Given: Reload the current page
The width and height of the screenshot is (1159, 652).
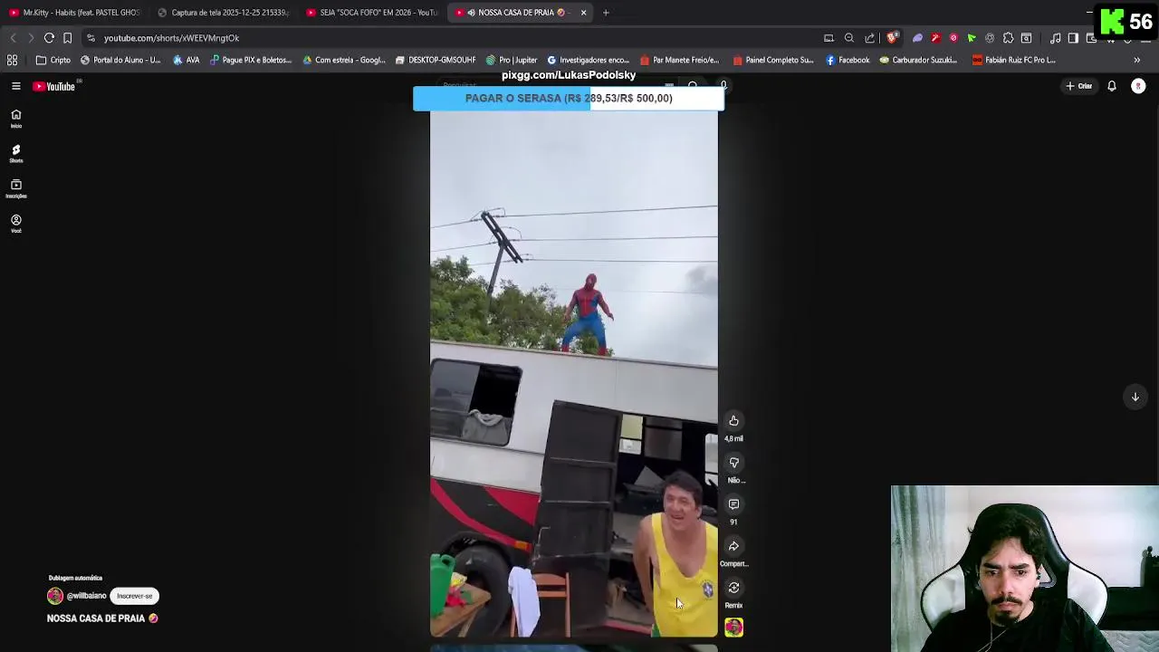Looking at the screenshot, I should [49, 38].
